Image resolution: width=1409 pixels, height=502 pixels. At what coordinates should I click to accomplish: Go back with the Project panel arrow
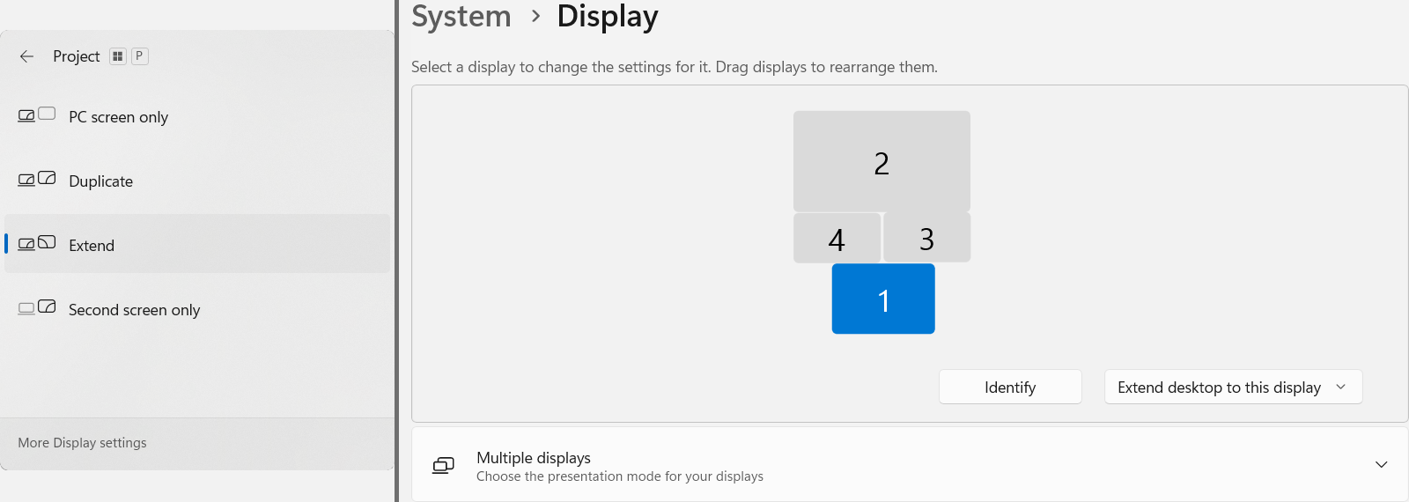(26, 56)
